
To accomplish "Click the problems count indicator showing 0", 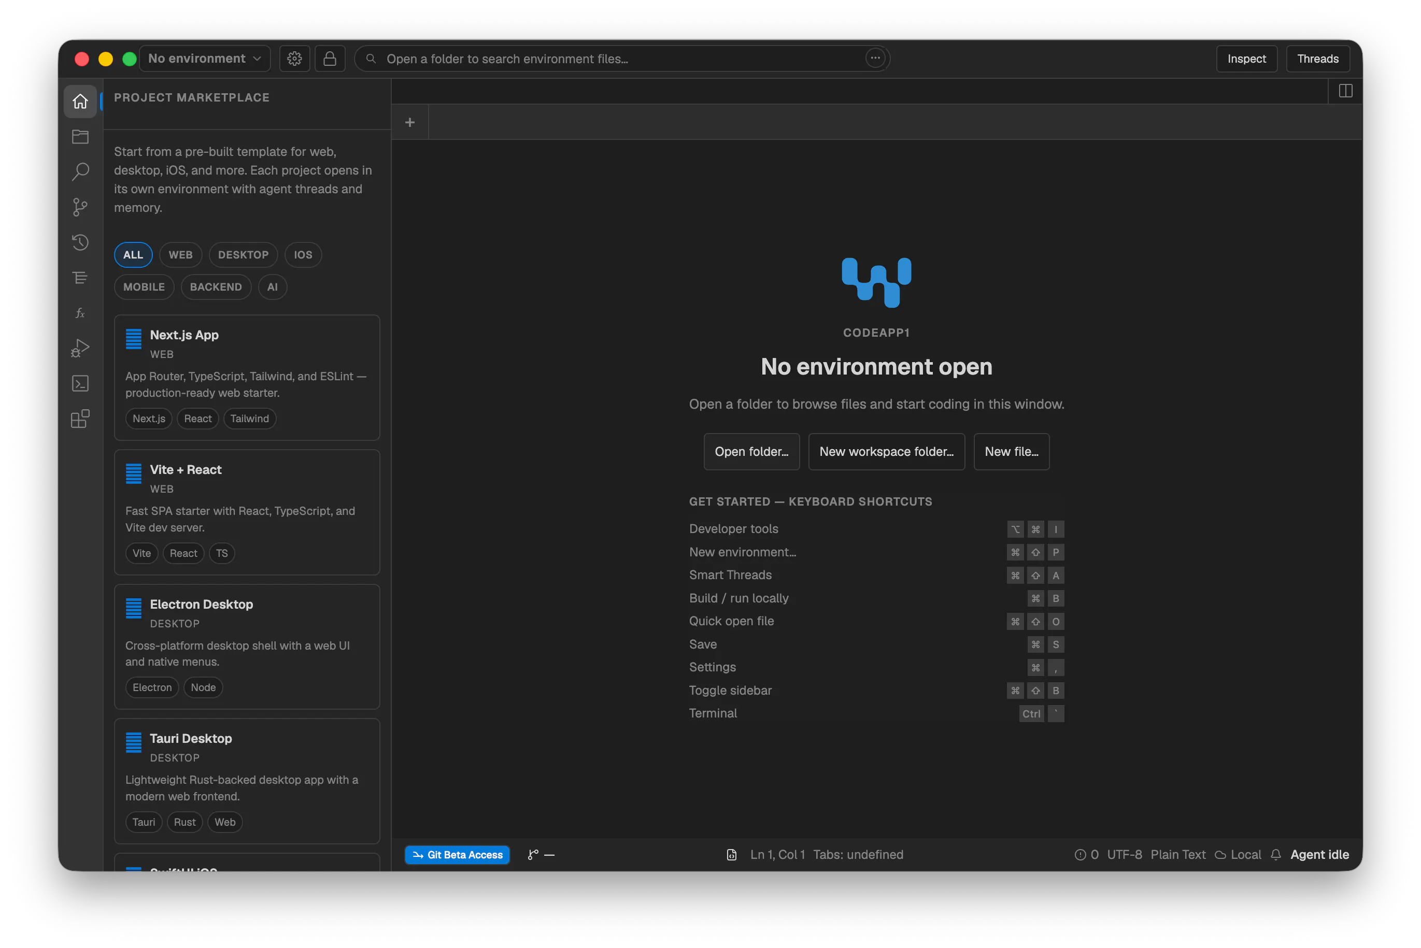I will [x=1087, y=854].
